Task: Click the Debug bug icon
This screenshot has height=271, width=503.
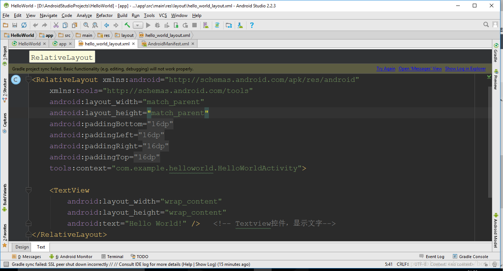Action: (158, 25)
